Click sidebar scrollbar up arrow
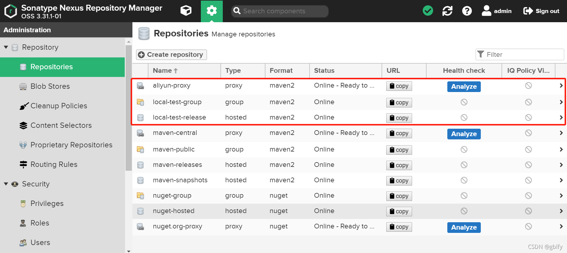 (129, 42)
